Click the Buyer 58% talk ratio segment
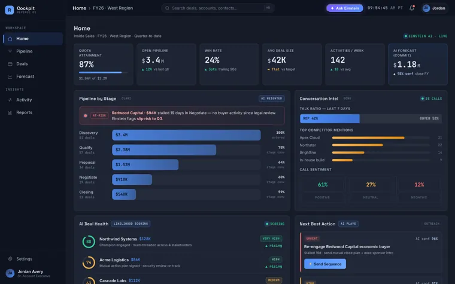Image resolution: width=455 pixels, height=284 pixels. pos(401,118)
